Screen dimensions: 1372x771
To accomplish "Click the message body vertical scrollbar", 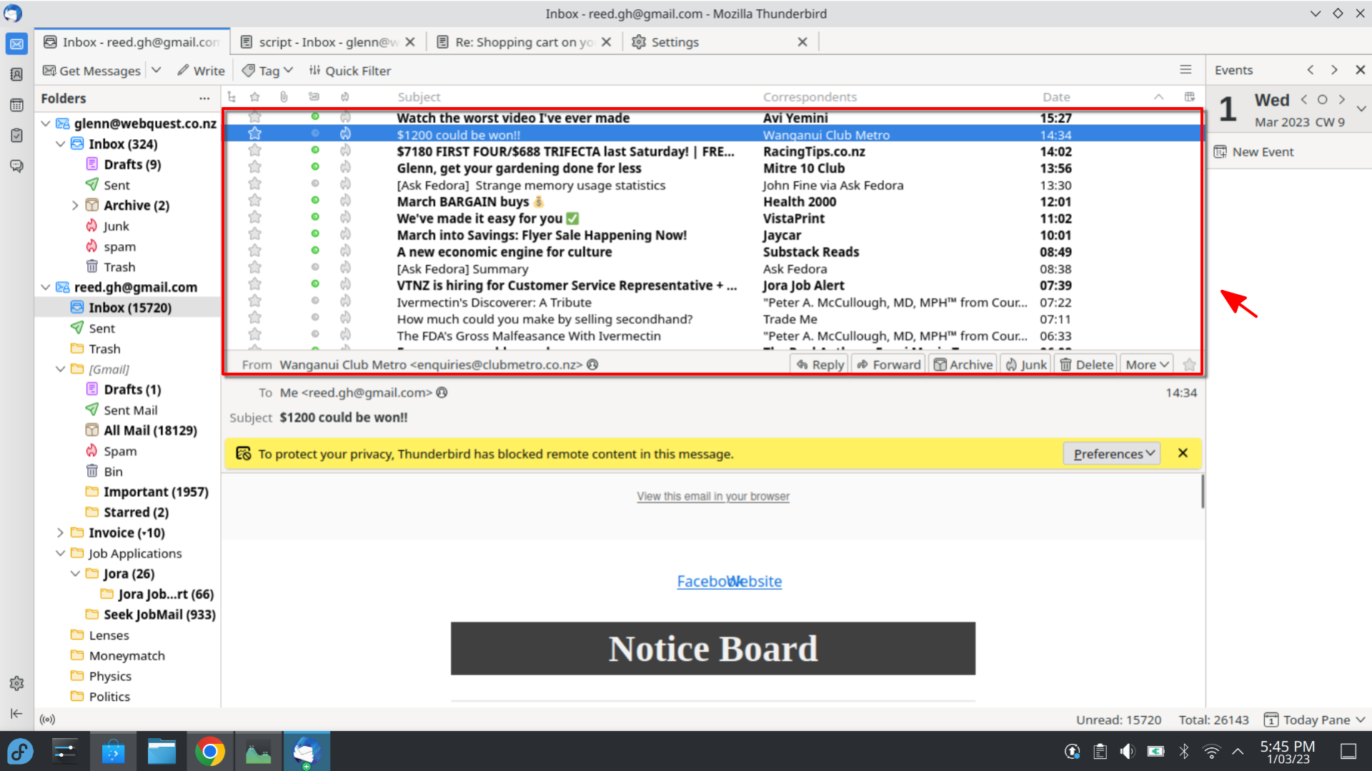I will (x=1202, y=491).
